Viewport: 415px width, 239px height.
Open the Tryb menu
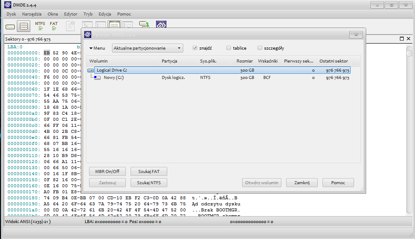click(x=88, y=14)
